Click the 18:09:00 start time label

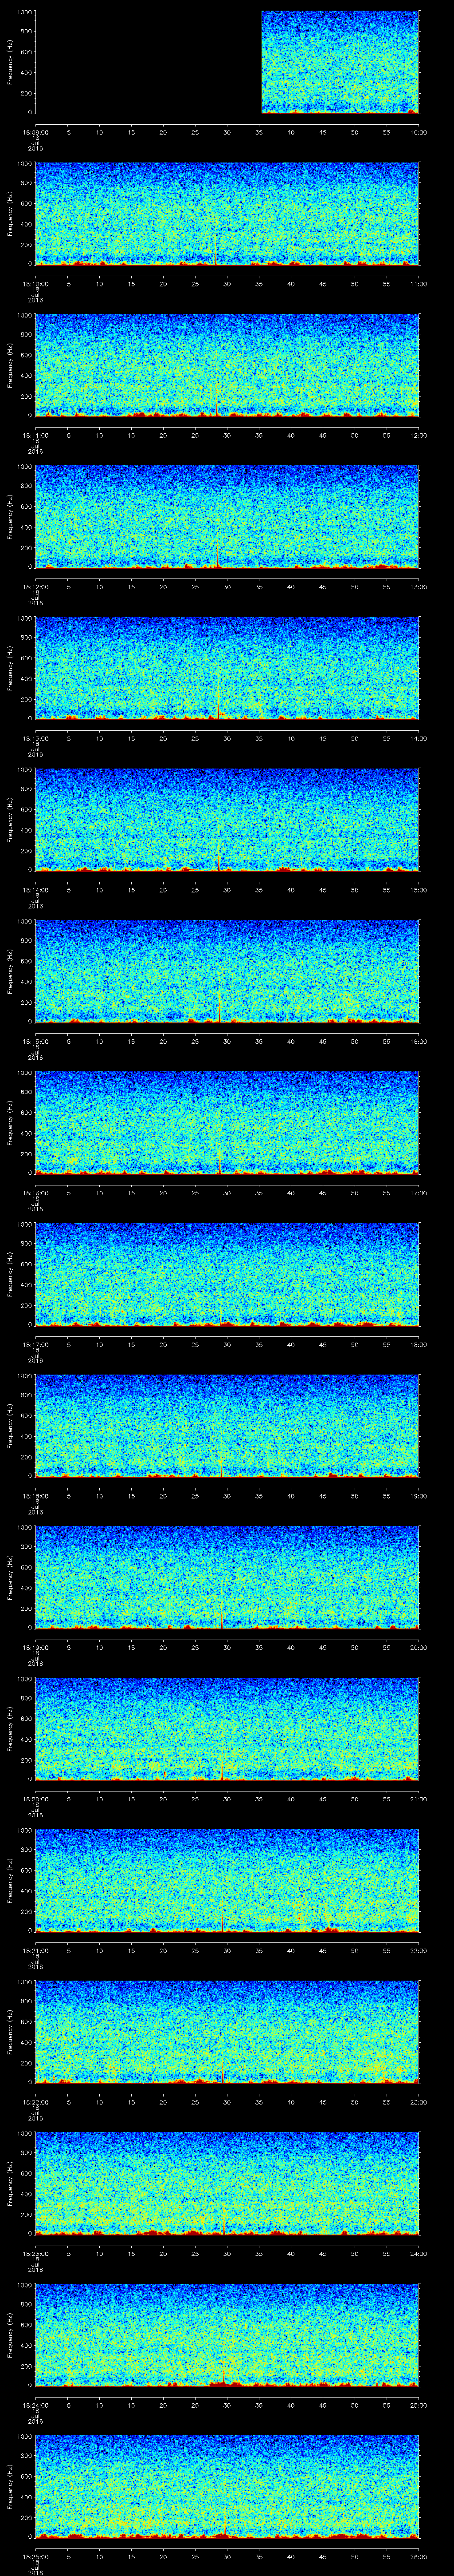click(35, 132)
